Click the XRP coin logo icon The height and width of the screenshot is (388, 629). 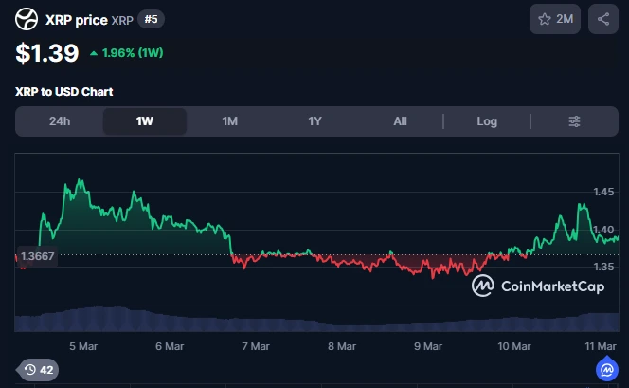(x=27, y=19)
